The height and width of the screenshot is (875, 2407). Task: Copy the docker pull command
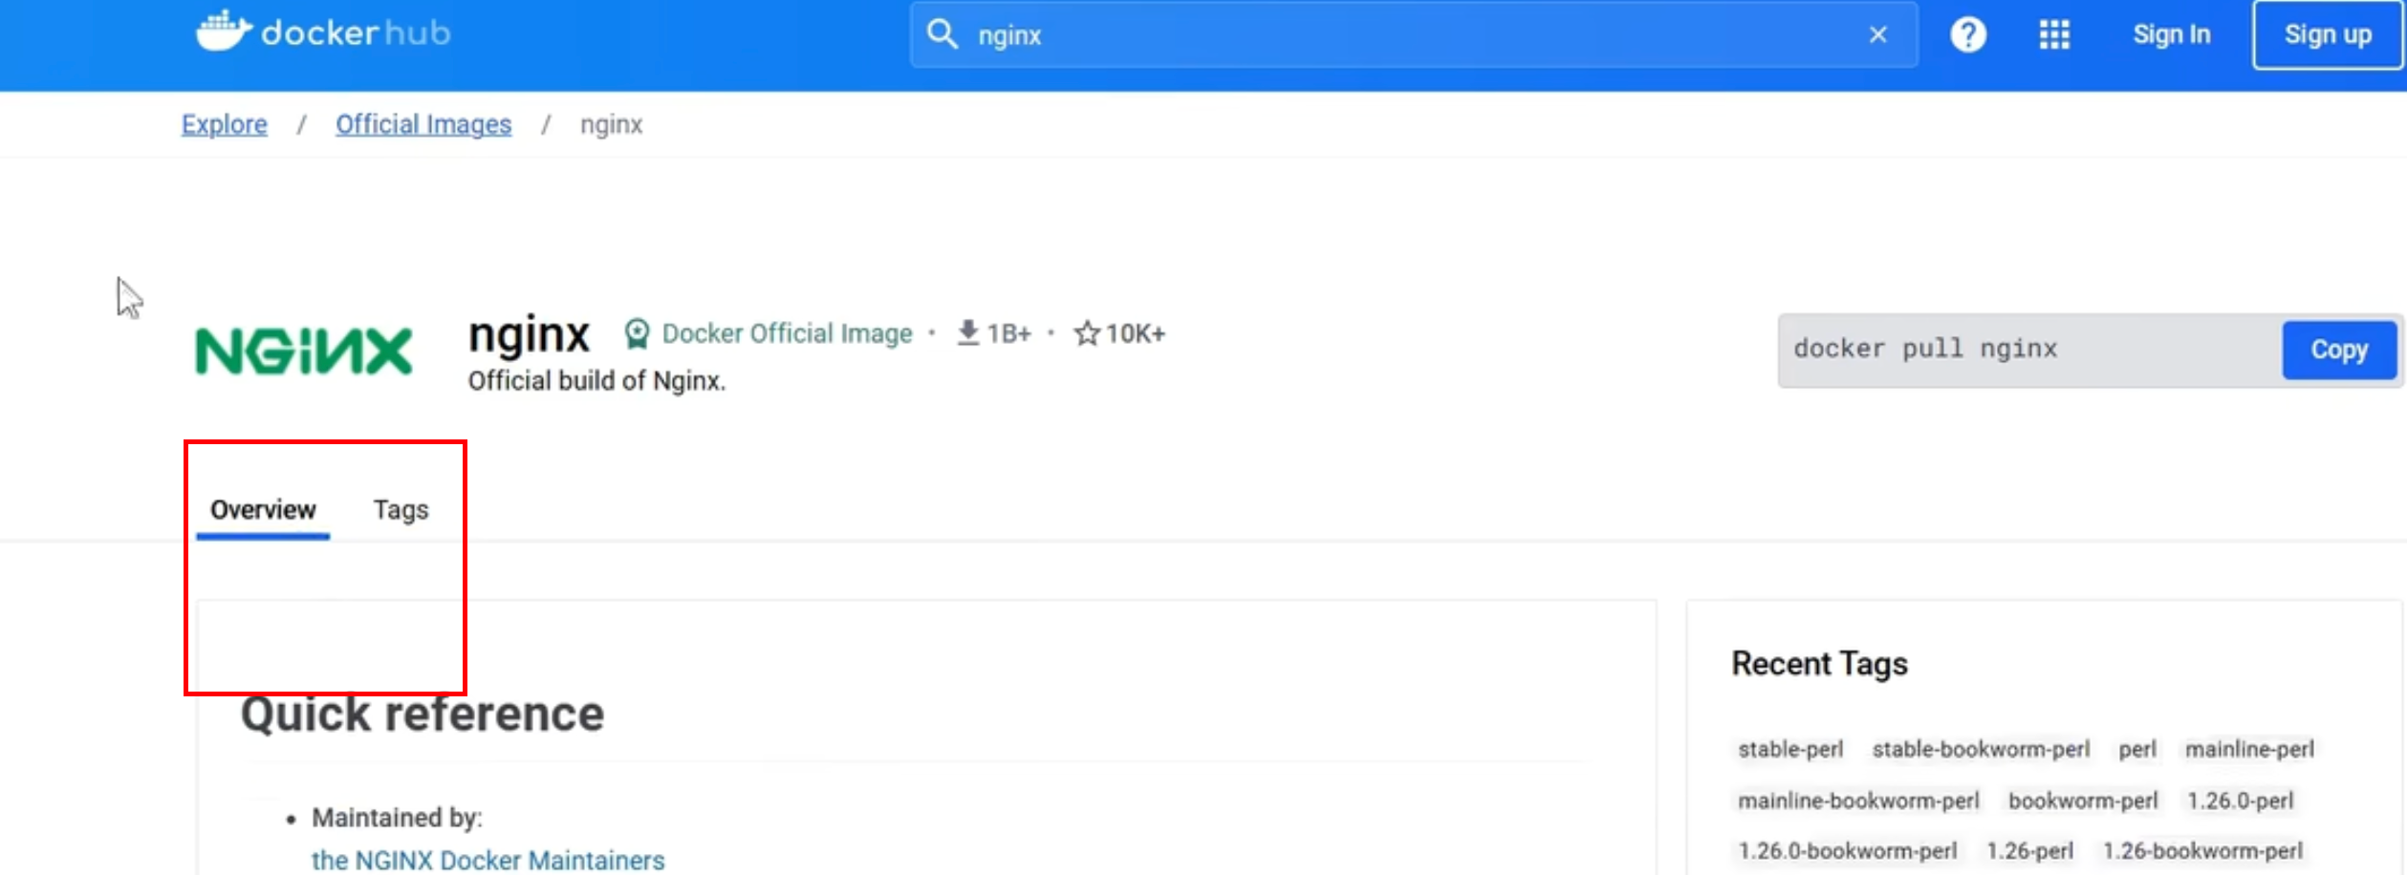point(2339,350)
